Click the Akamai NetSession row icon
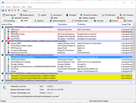Screen dimensions: 136x103 [8, 57]
